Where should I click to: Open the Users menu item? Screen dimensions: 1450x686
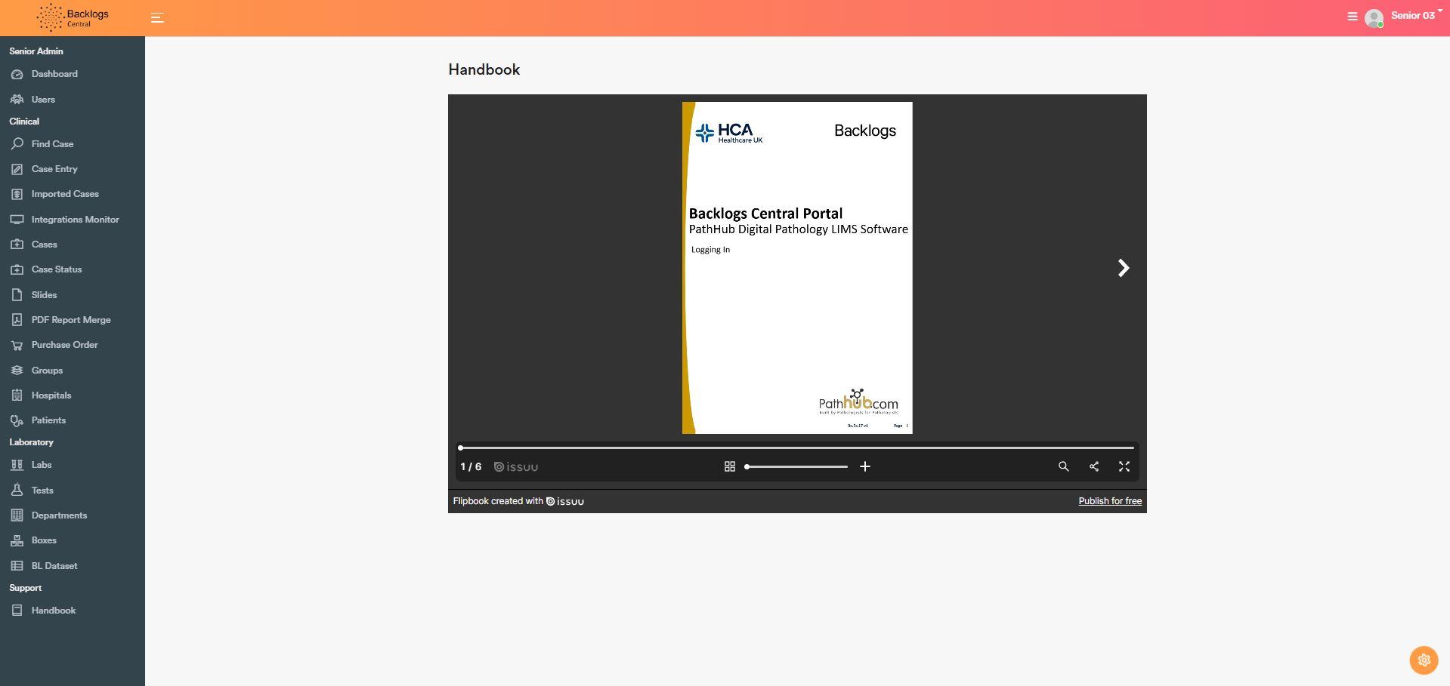point(43,100)
